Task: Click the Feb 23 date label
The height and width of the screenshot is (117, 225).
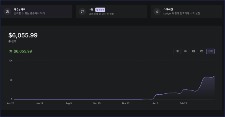Action: pyautogui.click(x=183, y=103)
